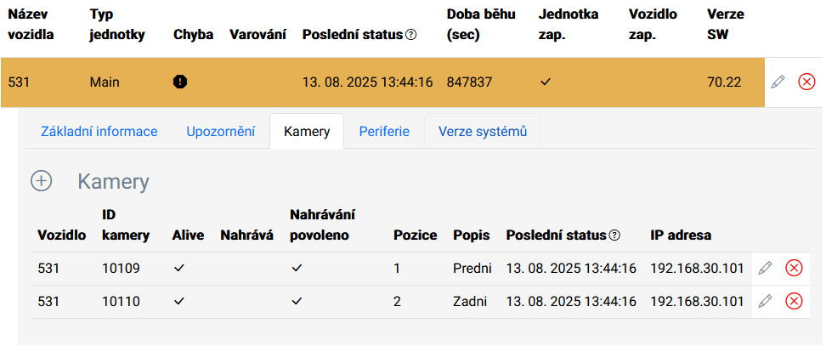Edit camera 10110 with the pencil icon
826x346 pixels.
point(765,301)
